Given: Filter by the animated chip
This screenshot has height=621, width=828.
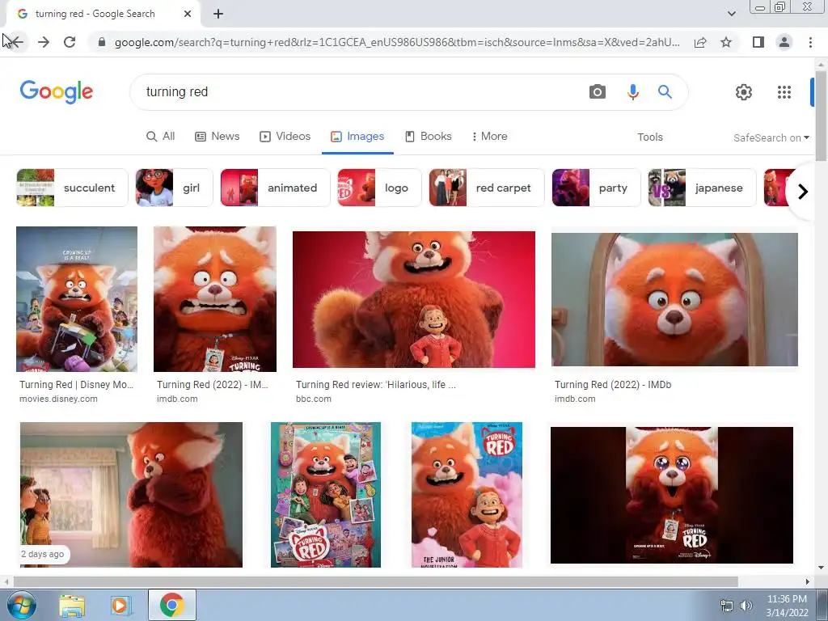Looking at the screenshot, I should click(x=275, y=188).
